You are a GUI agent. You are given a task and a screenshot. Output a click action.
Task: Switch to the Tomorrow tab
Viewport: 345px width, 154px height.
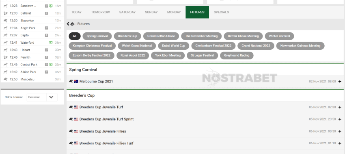[100, 12]
